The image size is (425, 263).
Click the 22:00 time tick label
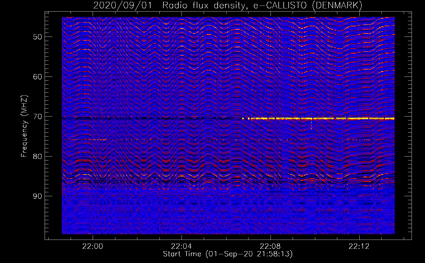tap(93, 246)
